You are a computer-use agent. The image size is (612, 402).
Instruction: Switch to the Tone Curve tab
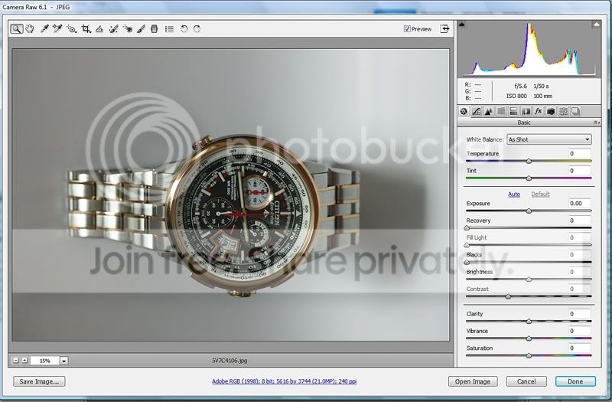(475, 111)
